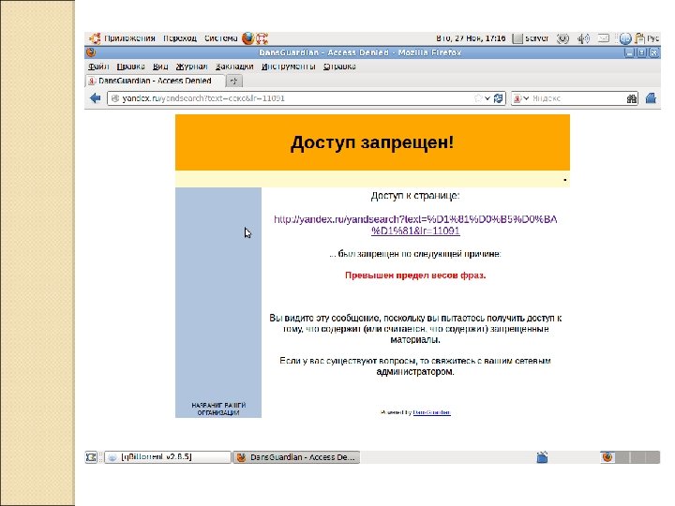Click the red Превышен предел весов фраз text
This screenshot has height=506, width=675.
[x=415, y=275]
